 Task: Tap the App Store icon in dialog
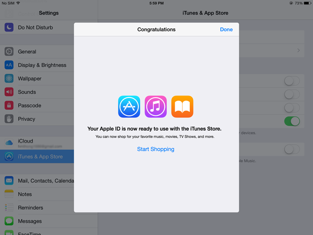pos(129,106)
